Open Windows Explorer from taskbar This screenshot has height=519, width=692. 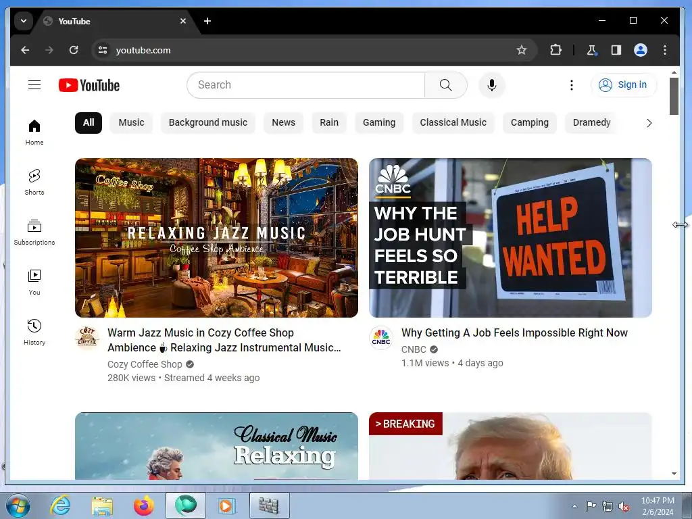(102, 505)
